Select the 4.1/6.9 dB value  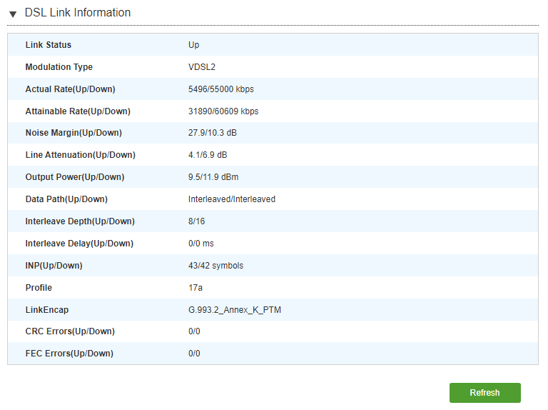tap(208, 155)
